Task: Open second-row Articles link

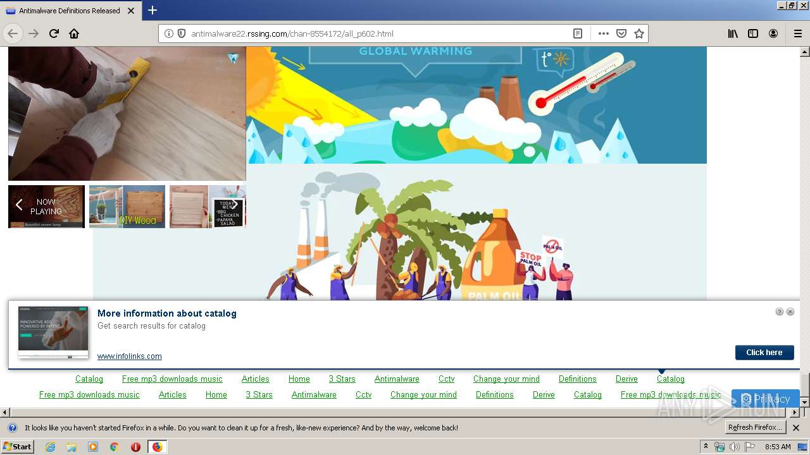Action: (x=173, y=395)
